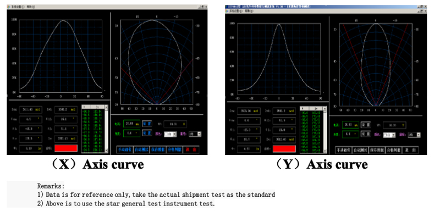Click the forward voltage readout in X Axis window
This screenshot has width=440, height=211.
pyautogui.click(x=175, y=124)
